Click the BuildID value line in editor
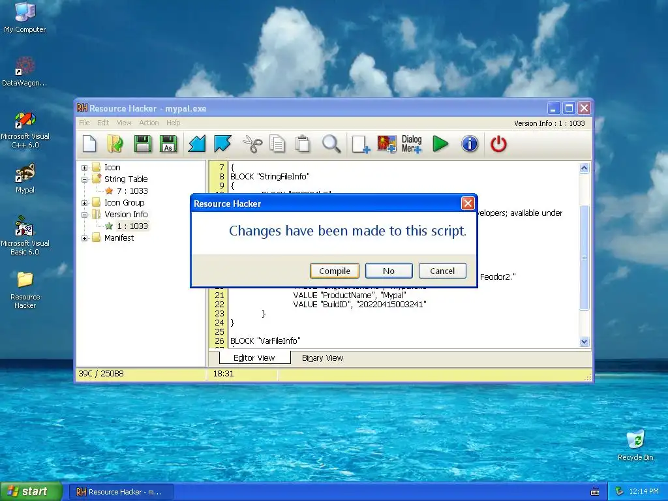The image size is (668, 501). [359, 304]
